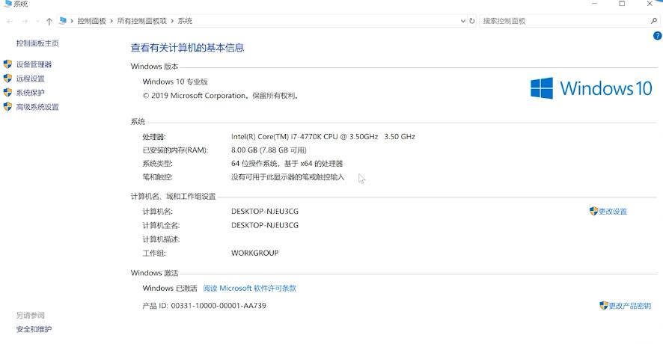Click the shield icon beside 设备管理器
Viewport: 663px width, 344px height.
pyautogui.click(x=8, y=64)
